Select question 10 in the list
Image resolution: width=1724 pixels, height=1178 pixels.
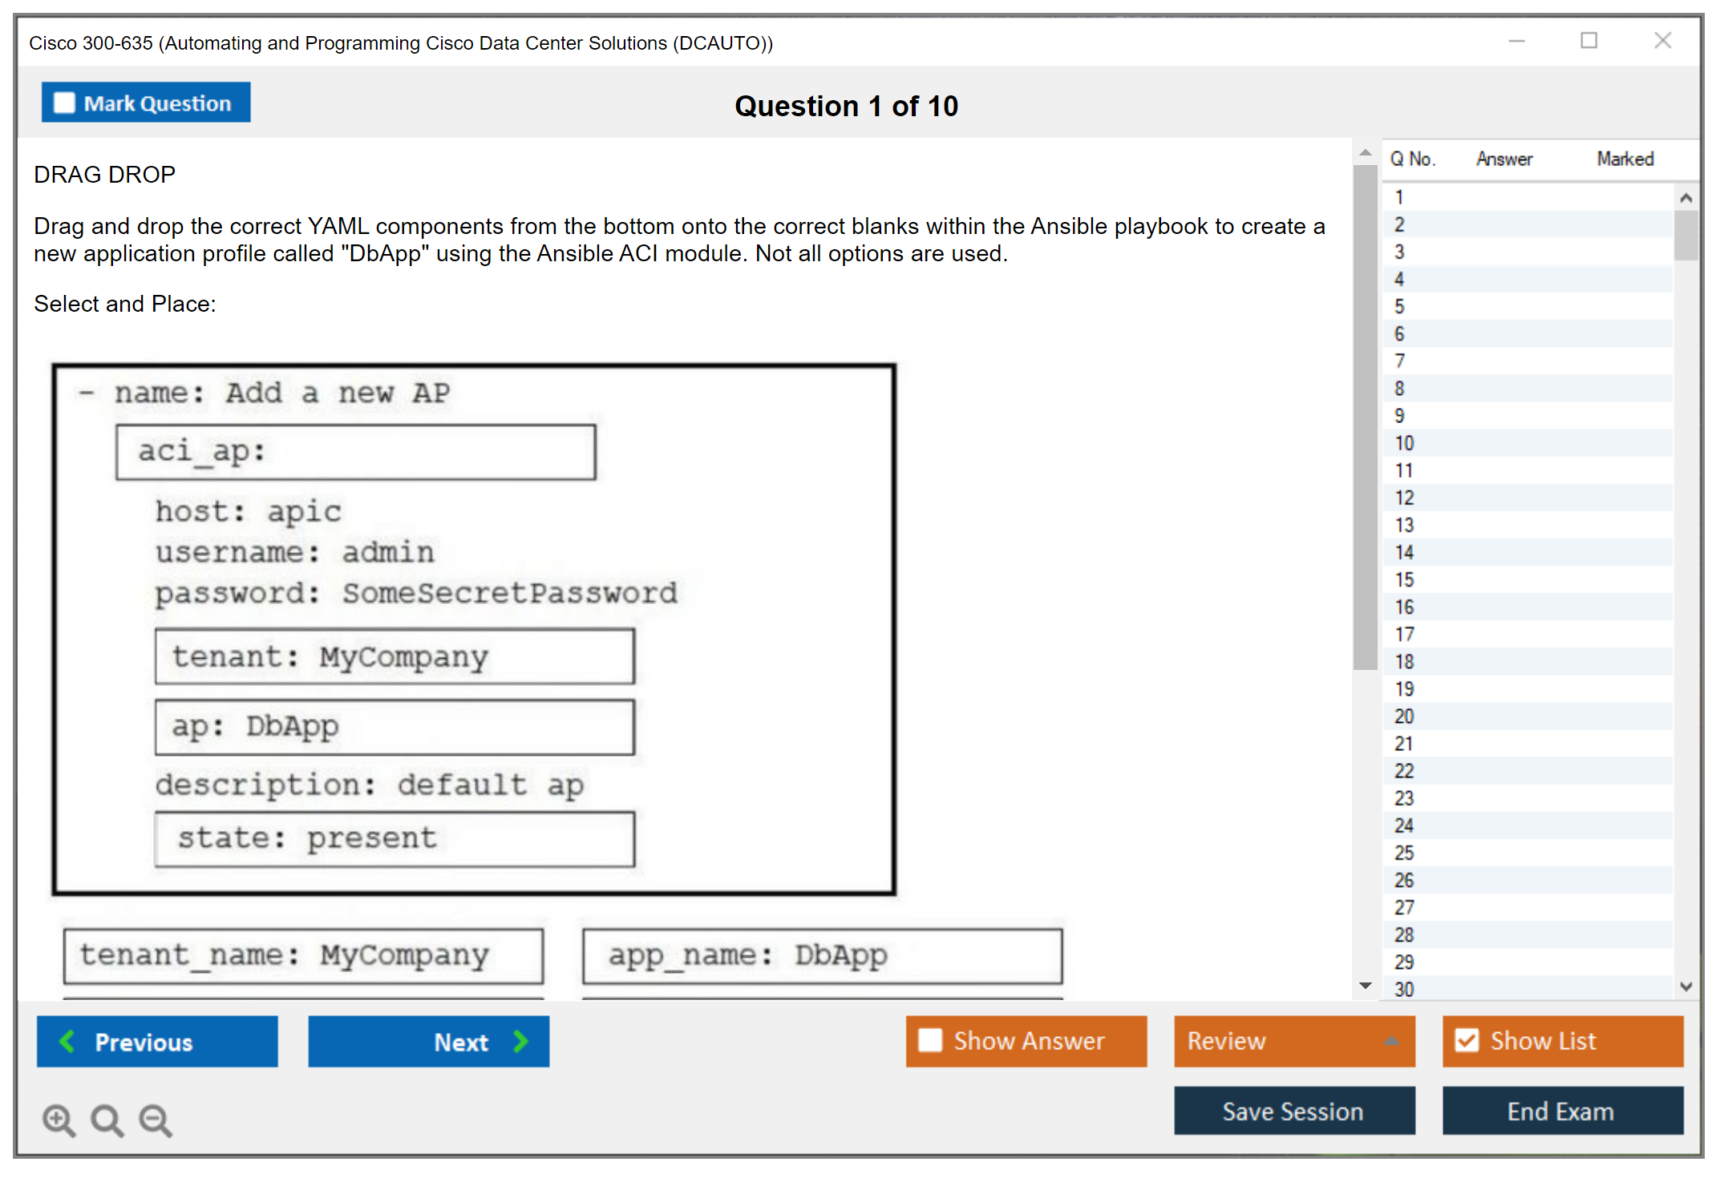(1404, 443)
